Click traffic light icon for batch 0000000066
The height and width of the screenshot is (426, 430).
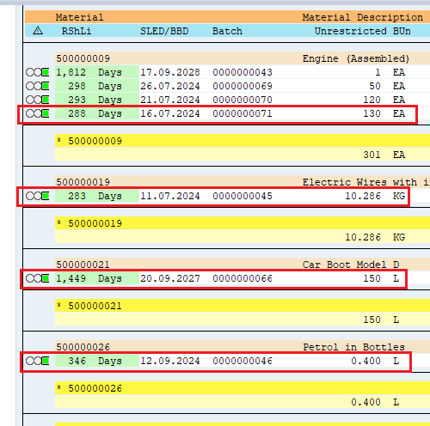(x=38, y=278)
